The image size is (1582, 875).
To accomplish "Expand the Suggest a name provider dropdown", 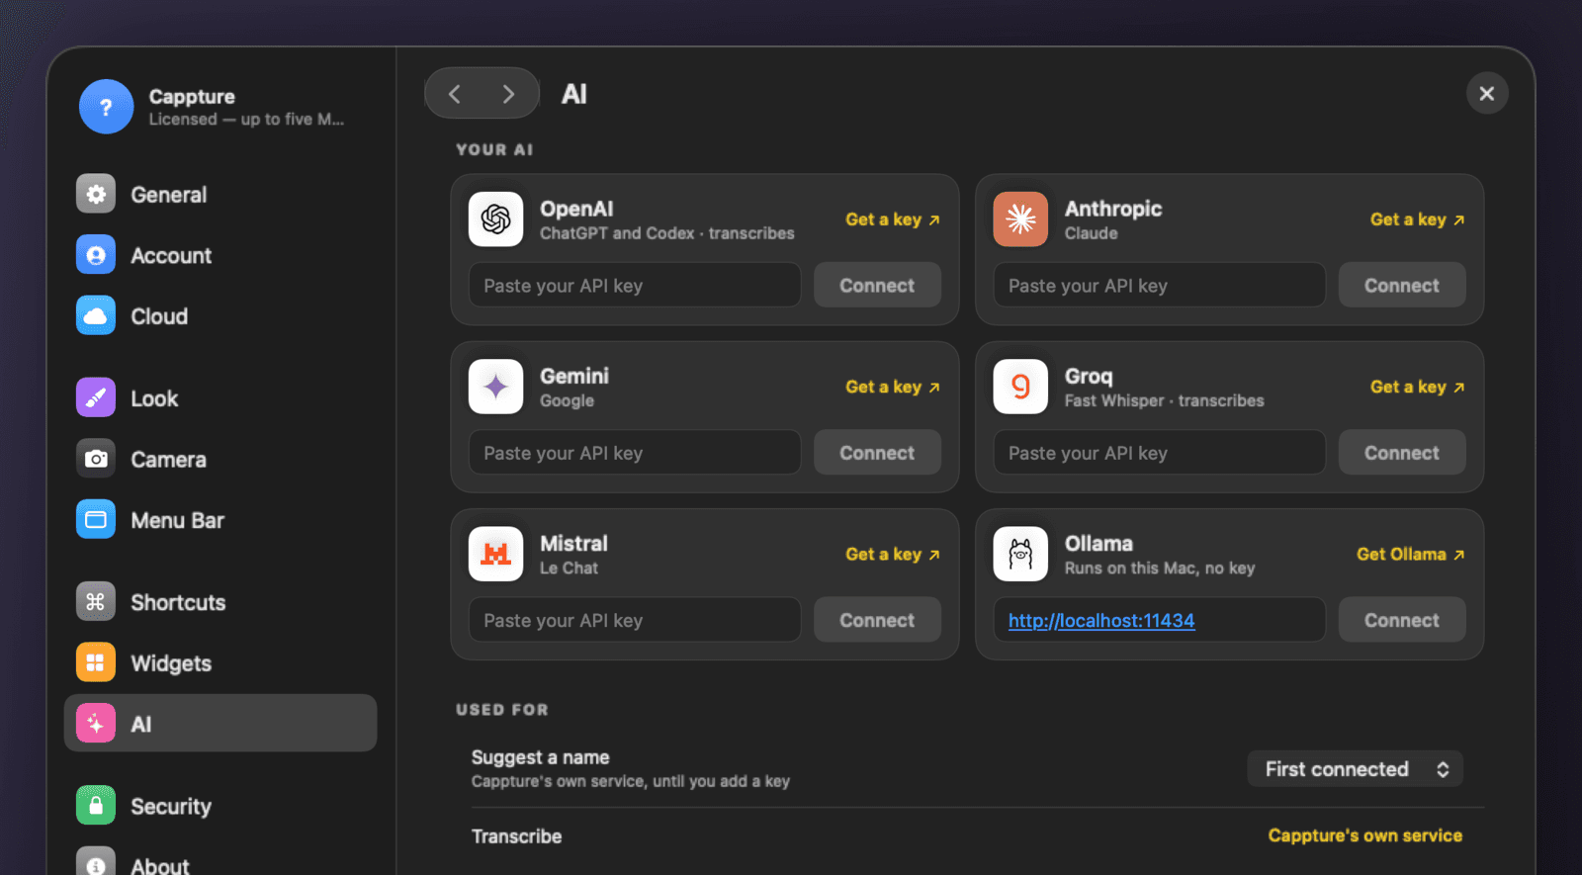I will click(x=1355, y=769).
